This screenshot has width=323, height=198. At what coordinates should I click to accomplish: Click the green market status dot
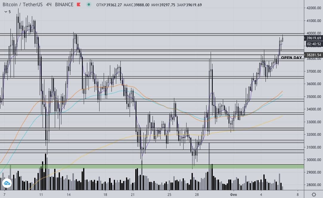pyautogui.click(x=88, y=4)
